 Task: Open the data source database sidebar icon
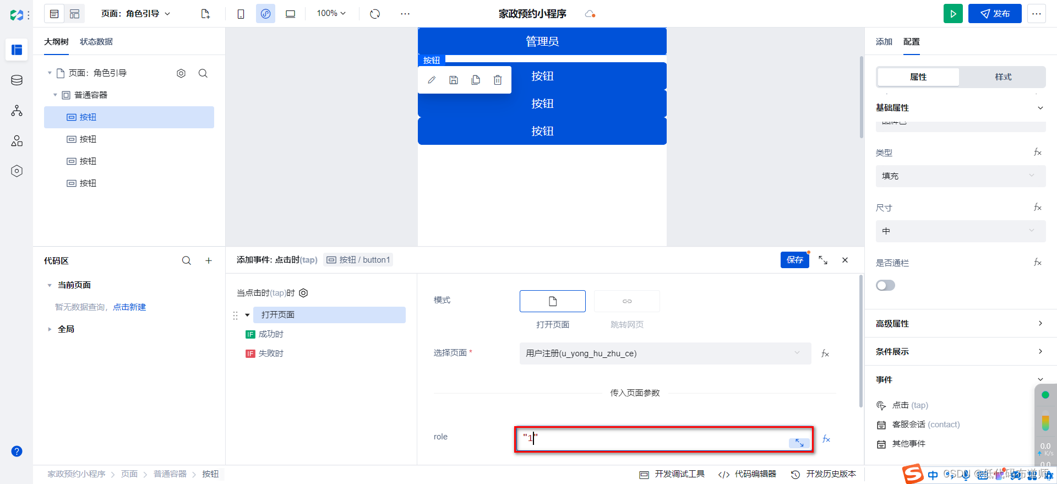(17, 80)
